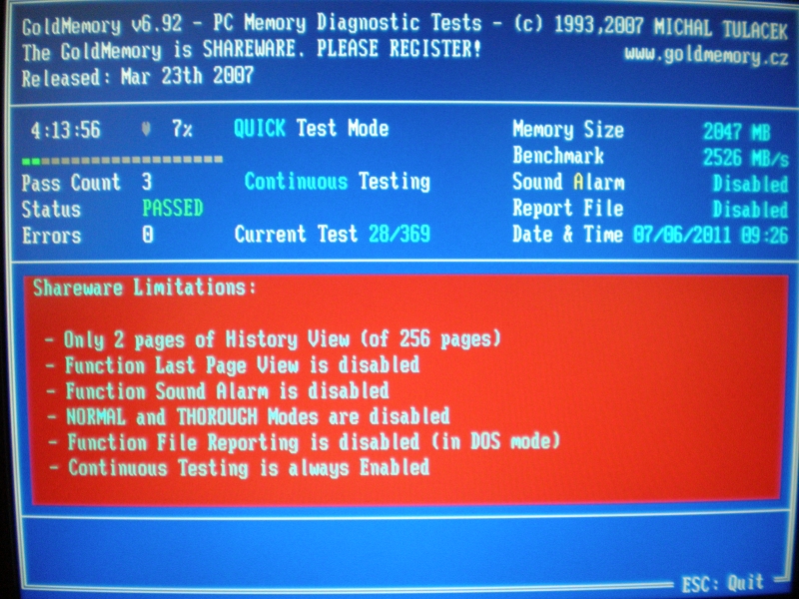The width and height of the screenshot is (799, 599).
Task: Click the current test counter 28/369
Action: (399, 234)
